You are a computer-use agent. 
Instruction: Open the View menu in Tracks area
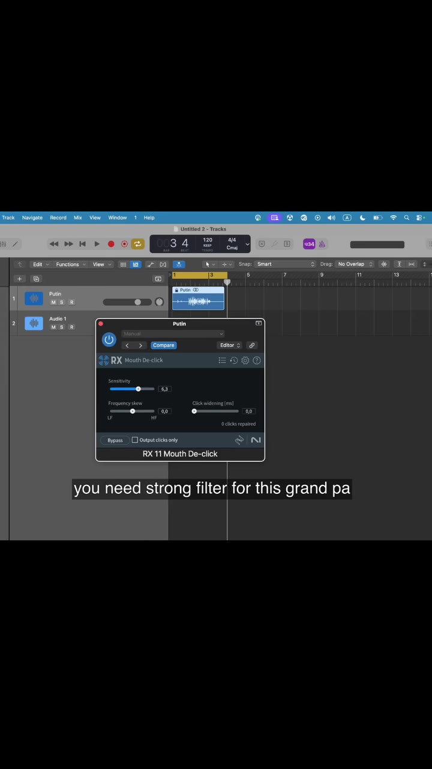pyautogui.click(x=101, y=264)
